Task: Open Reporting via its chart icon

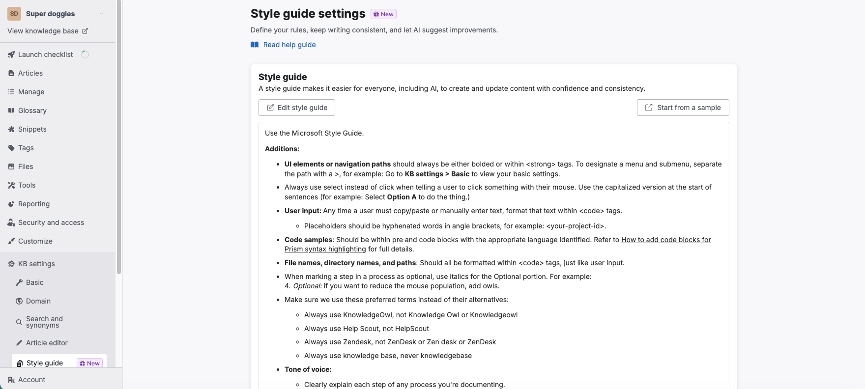Action: coord(11,204)
